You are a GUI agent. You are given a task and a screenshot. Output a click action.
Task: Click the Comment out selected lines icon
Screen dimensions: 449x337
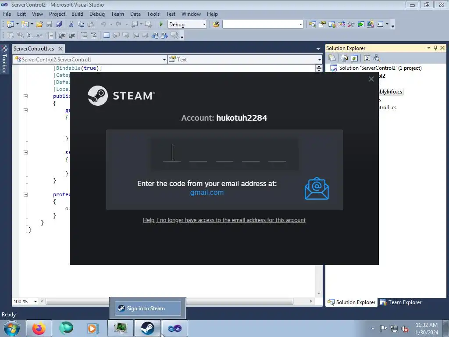(x=84, y=35)
